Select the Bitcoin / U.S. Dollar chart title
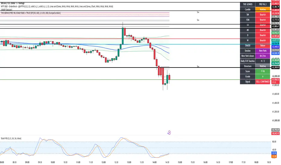The image size is (281, 165). (13, 3)
